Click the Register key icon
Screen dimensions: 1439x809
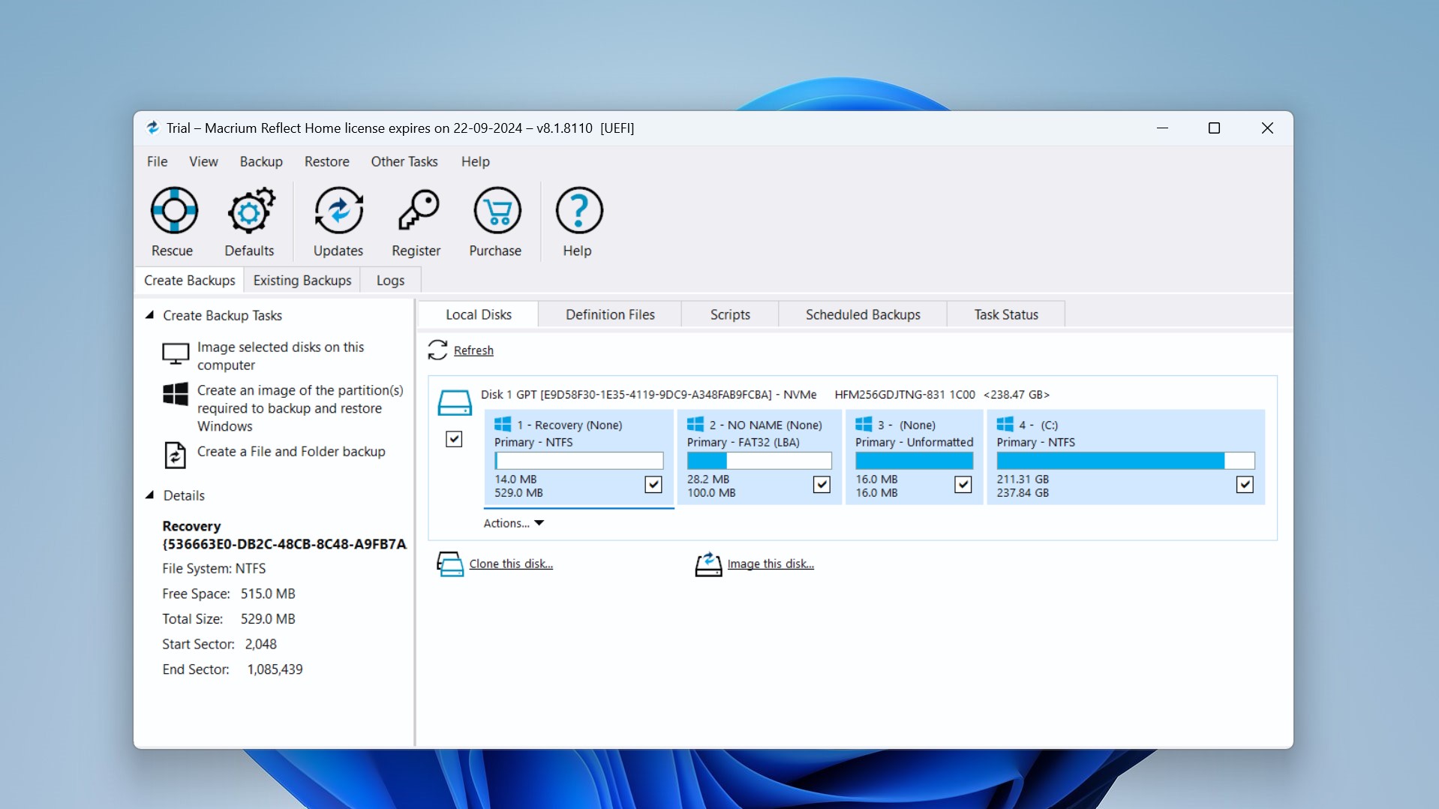point(417,211)
